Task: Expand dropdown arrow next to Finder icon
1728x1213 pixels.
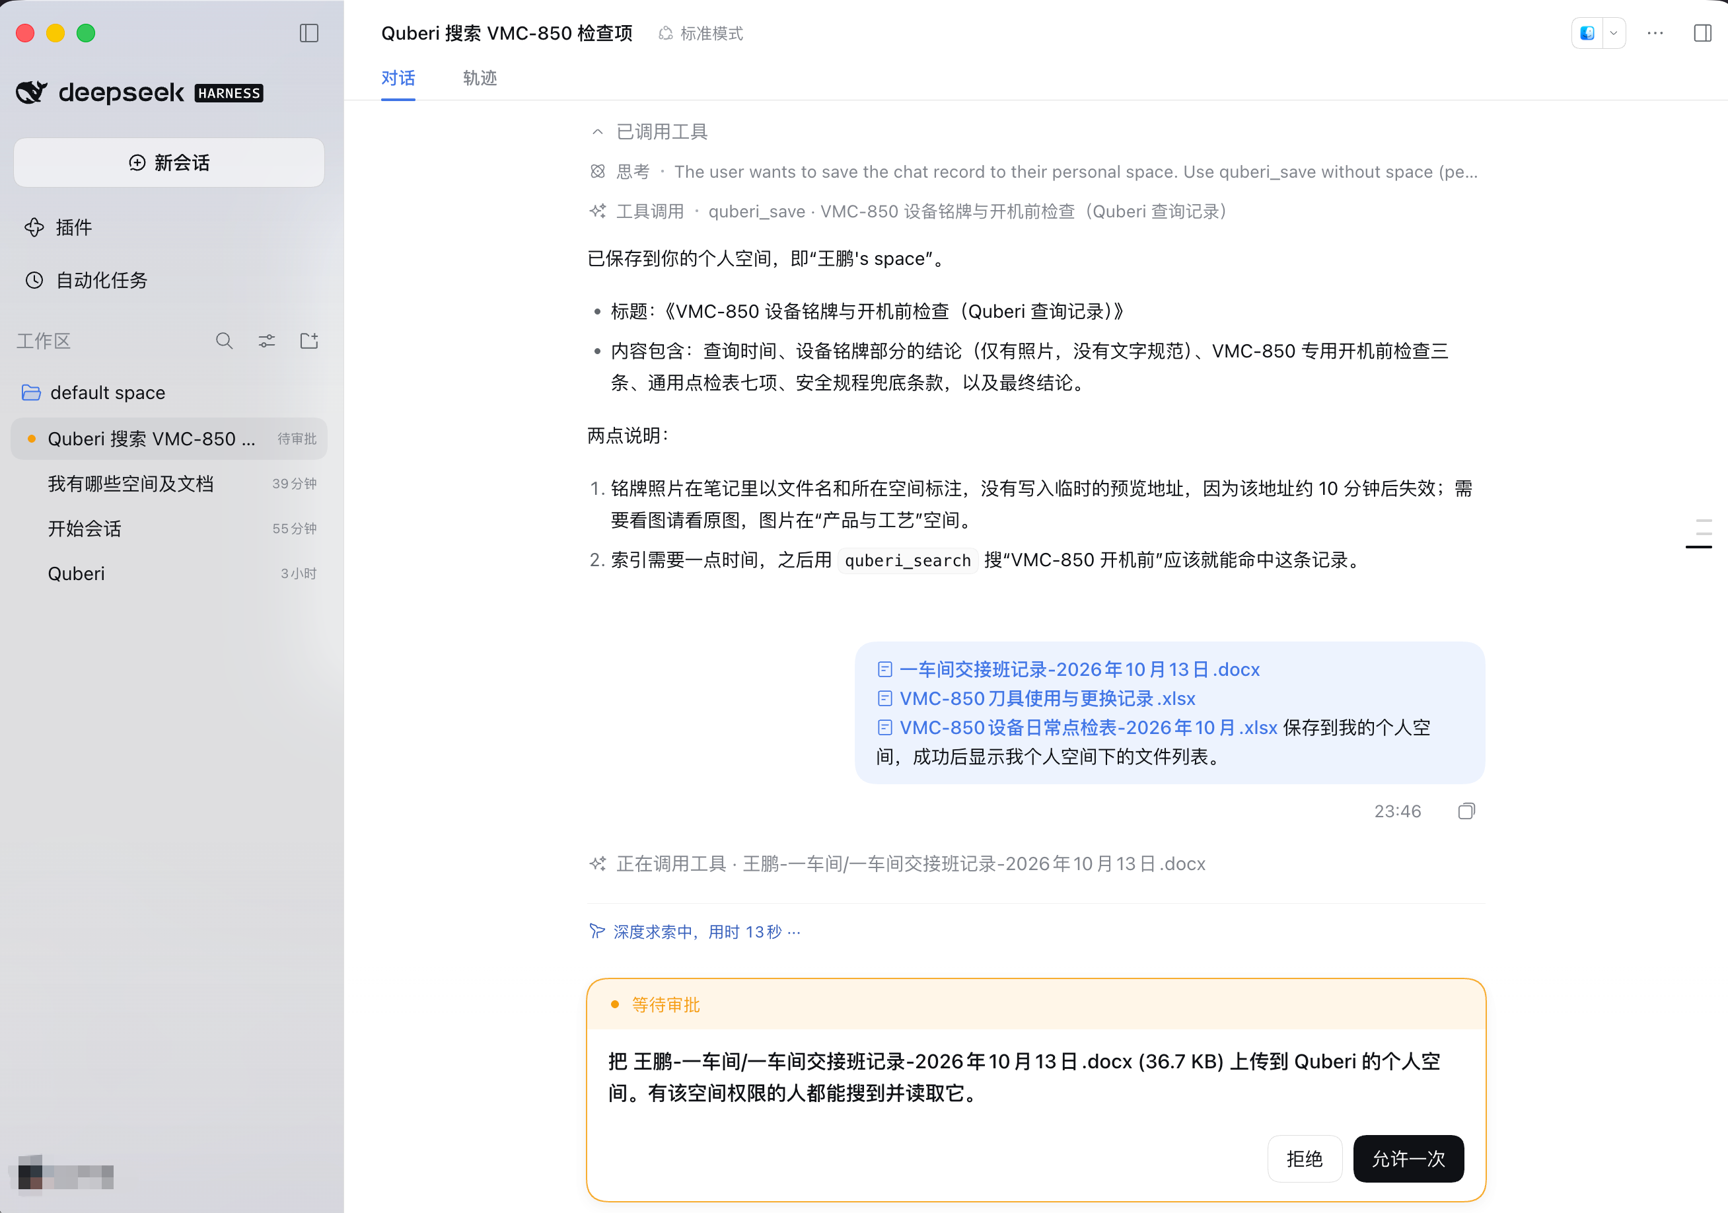Action: tap(1614, 33)
